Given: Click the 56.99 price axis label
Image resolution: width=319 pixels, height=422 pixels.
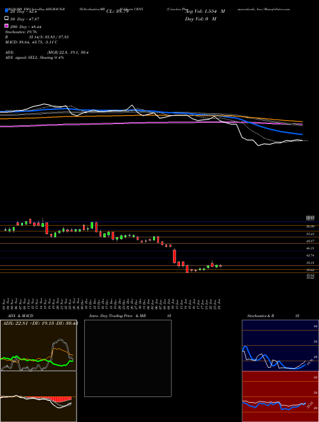Looking at the screenshot, I should tap(310, 226).
